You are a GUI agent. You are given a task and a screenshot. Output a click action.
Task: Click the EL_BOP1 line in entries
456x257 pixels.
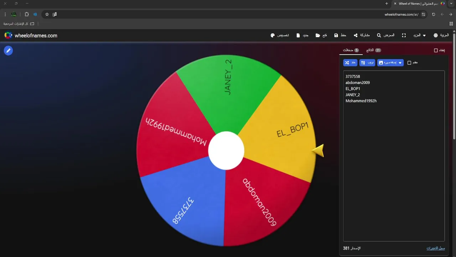[x=353, y=89]
